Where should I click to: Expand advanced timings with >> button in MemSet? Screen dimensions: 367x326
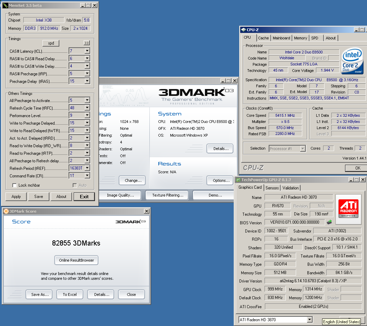[x=87, y=43]
